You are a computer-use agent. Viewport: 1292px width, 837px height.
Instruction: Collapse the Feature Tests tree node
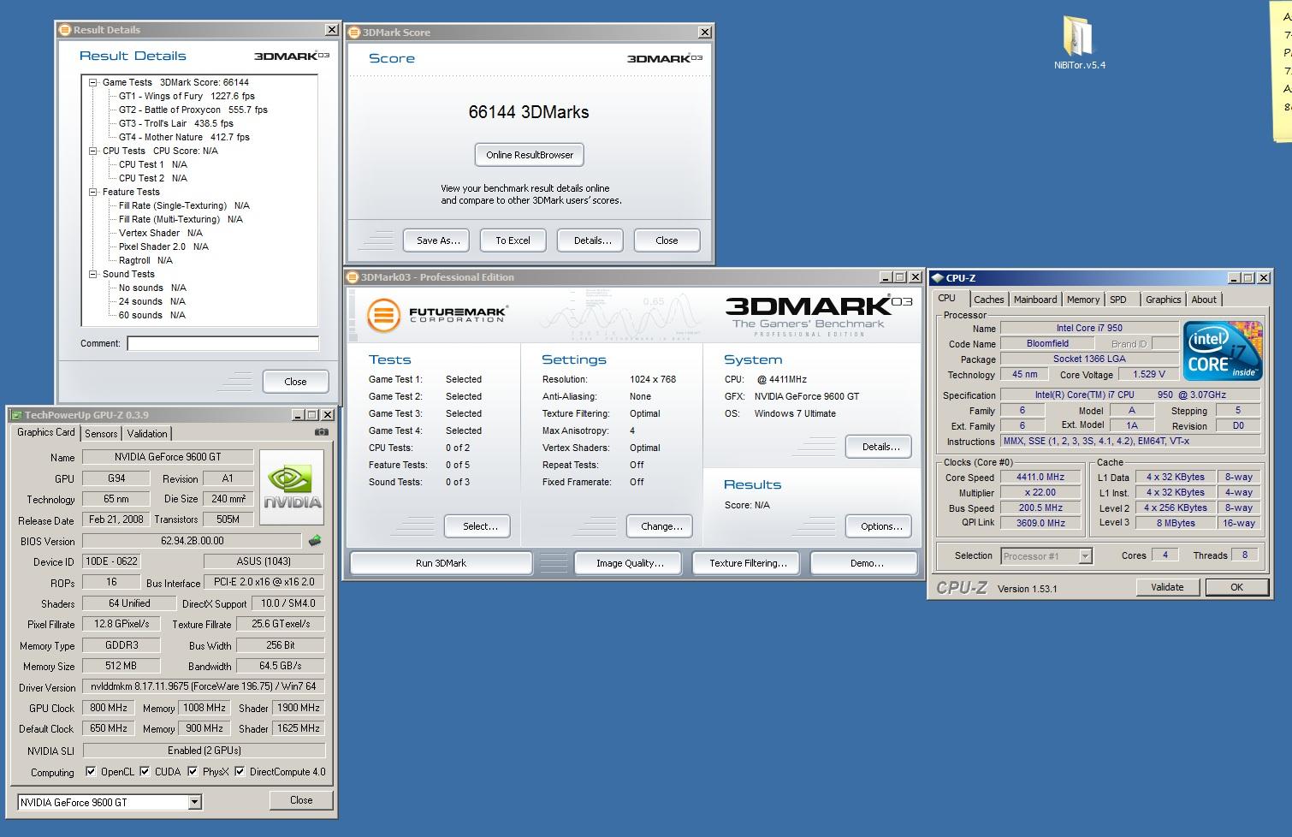coord(93,192)
